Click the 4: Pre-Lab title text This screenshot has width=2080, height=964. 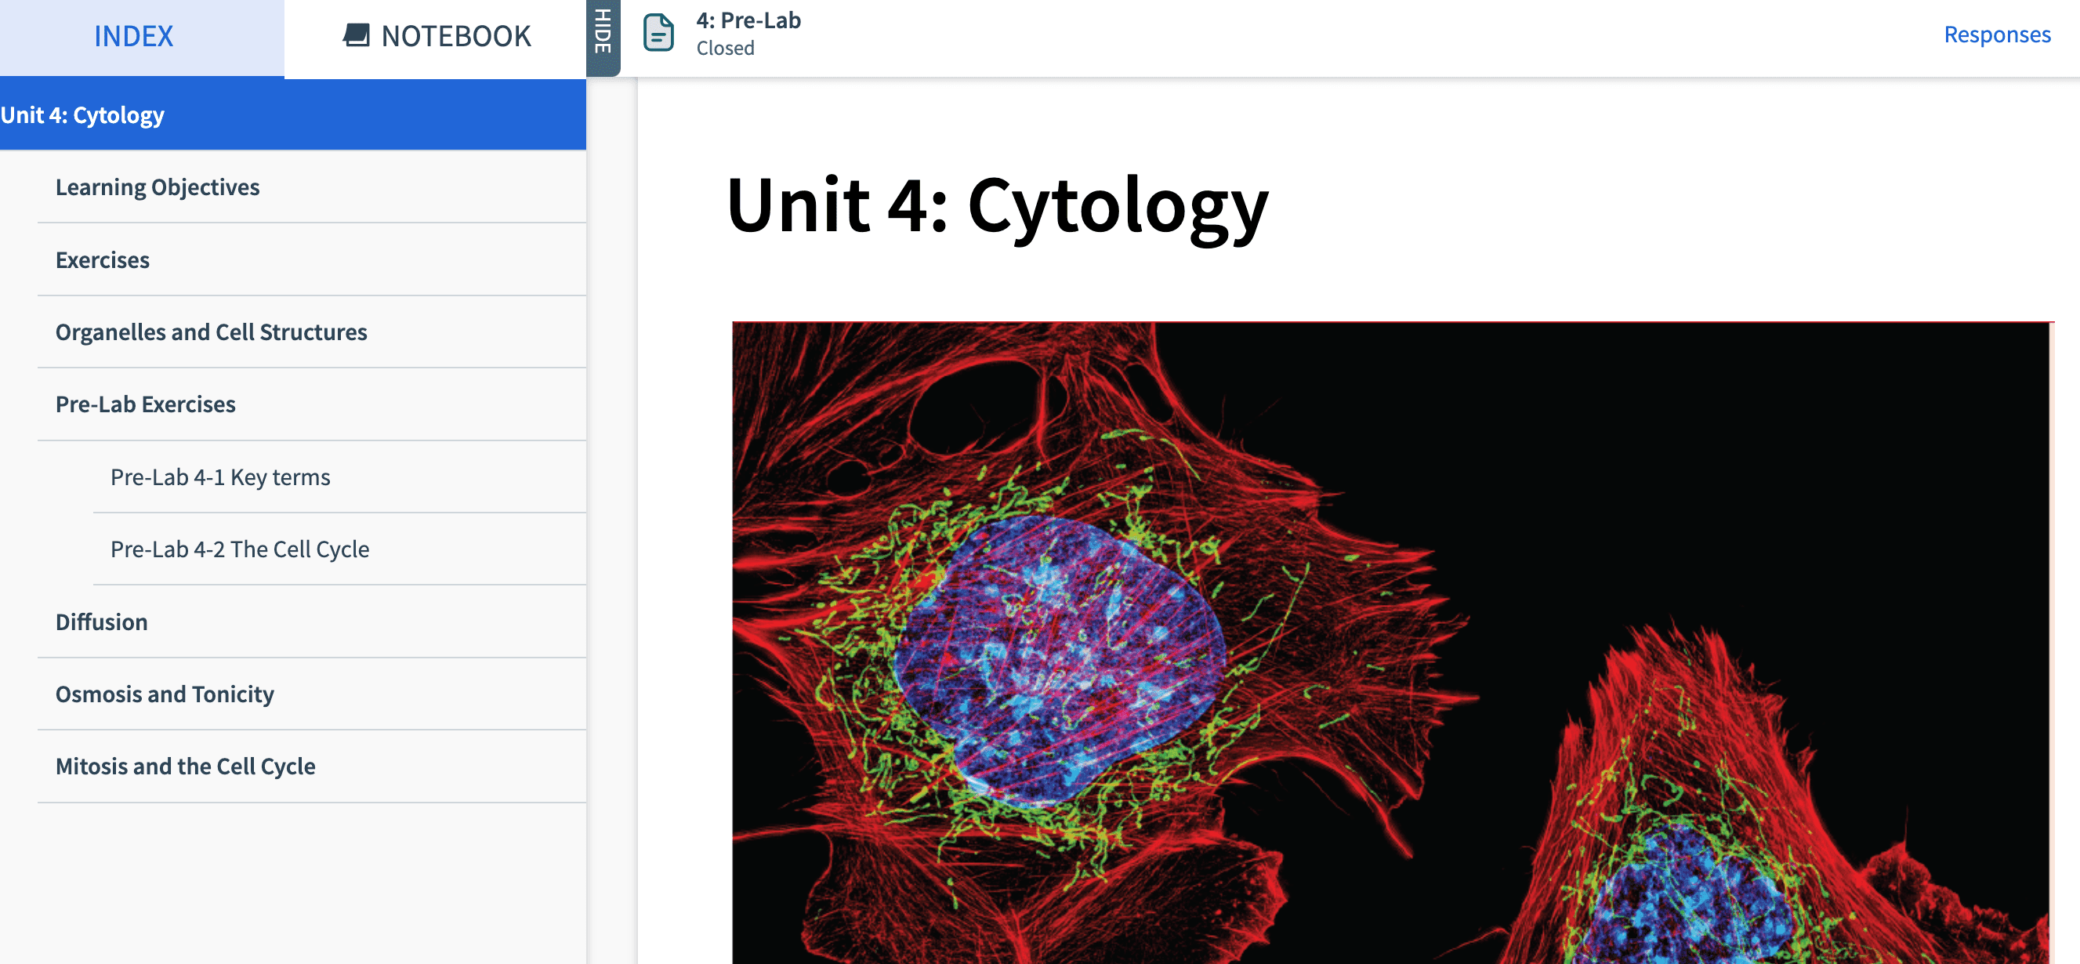[748, 20]
